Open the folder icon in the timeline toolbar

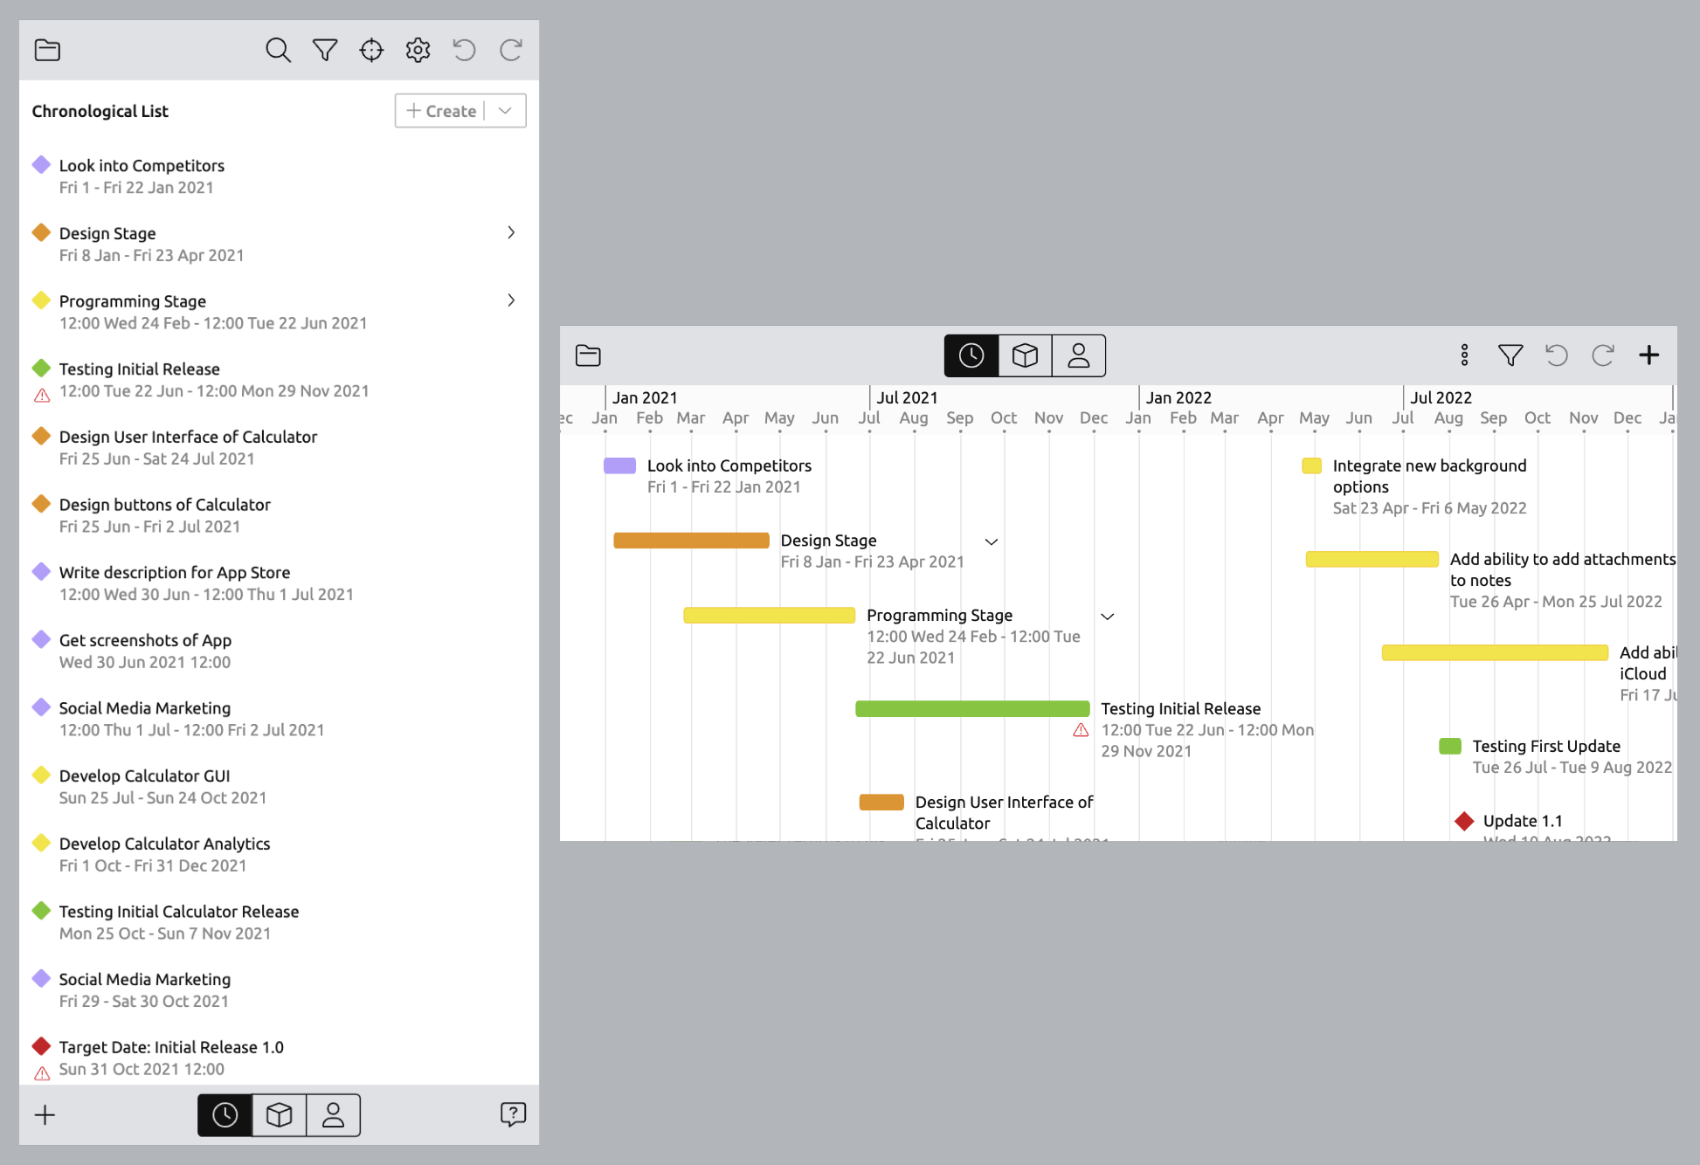[588, 355]
